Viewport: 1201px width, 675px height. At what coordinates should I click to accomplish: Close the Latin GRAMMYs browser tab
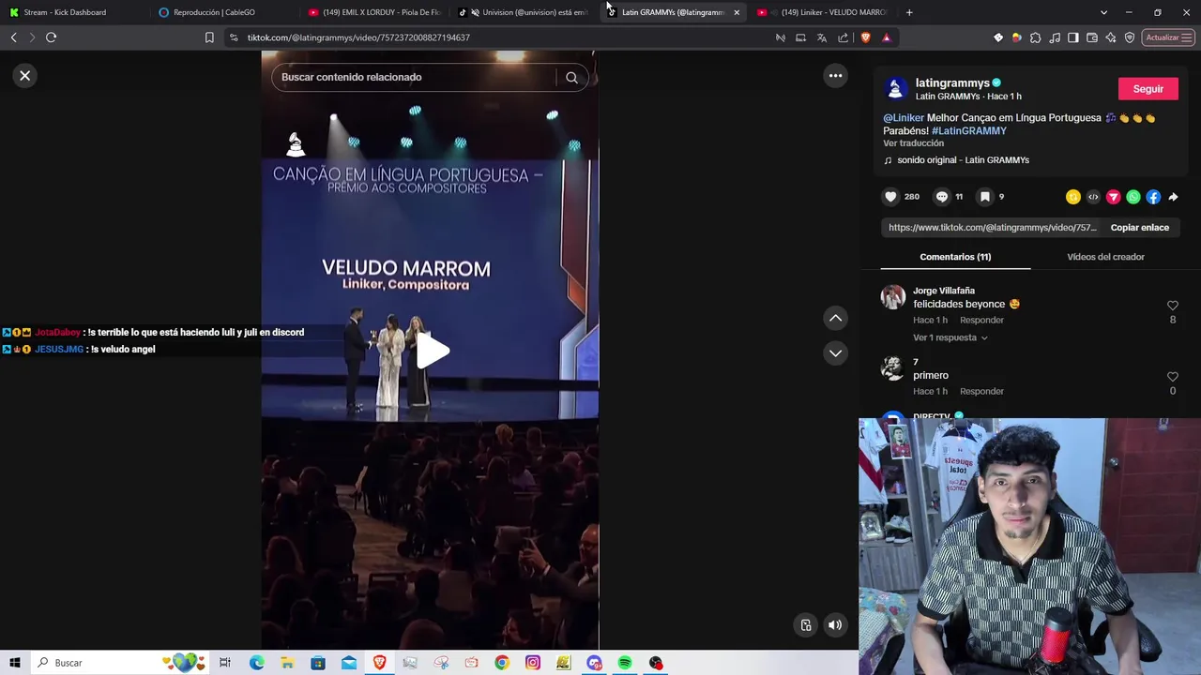tap(737, 12)
